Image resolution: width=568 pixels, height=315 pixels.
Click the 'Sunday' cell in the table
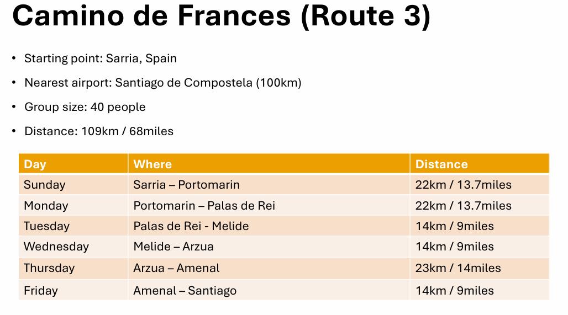point(44,185)
